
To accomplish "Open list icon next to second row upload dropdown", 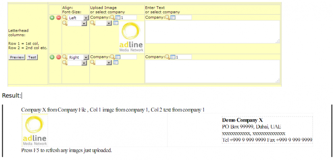I will pos(116,62).
